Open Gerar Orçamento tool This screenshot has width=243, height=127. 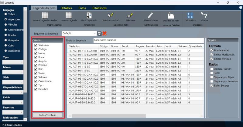coord(89,16)
